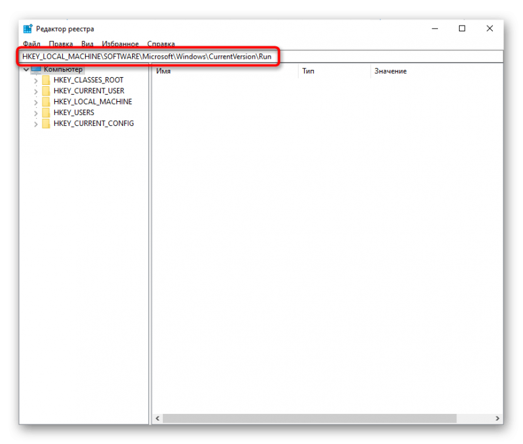Screen dimensions: 523x444
Task: Close the Редактор реестра window
Action: [x=489, y=29]
